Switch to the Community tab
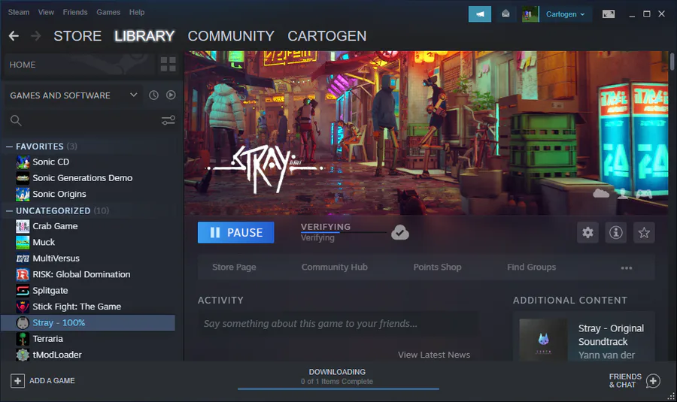Viewport: 677px width, 402px height. pyautogui.click(x=231, y=36)
